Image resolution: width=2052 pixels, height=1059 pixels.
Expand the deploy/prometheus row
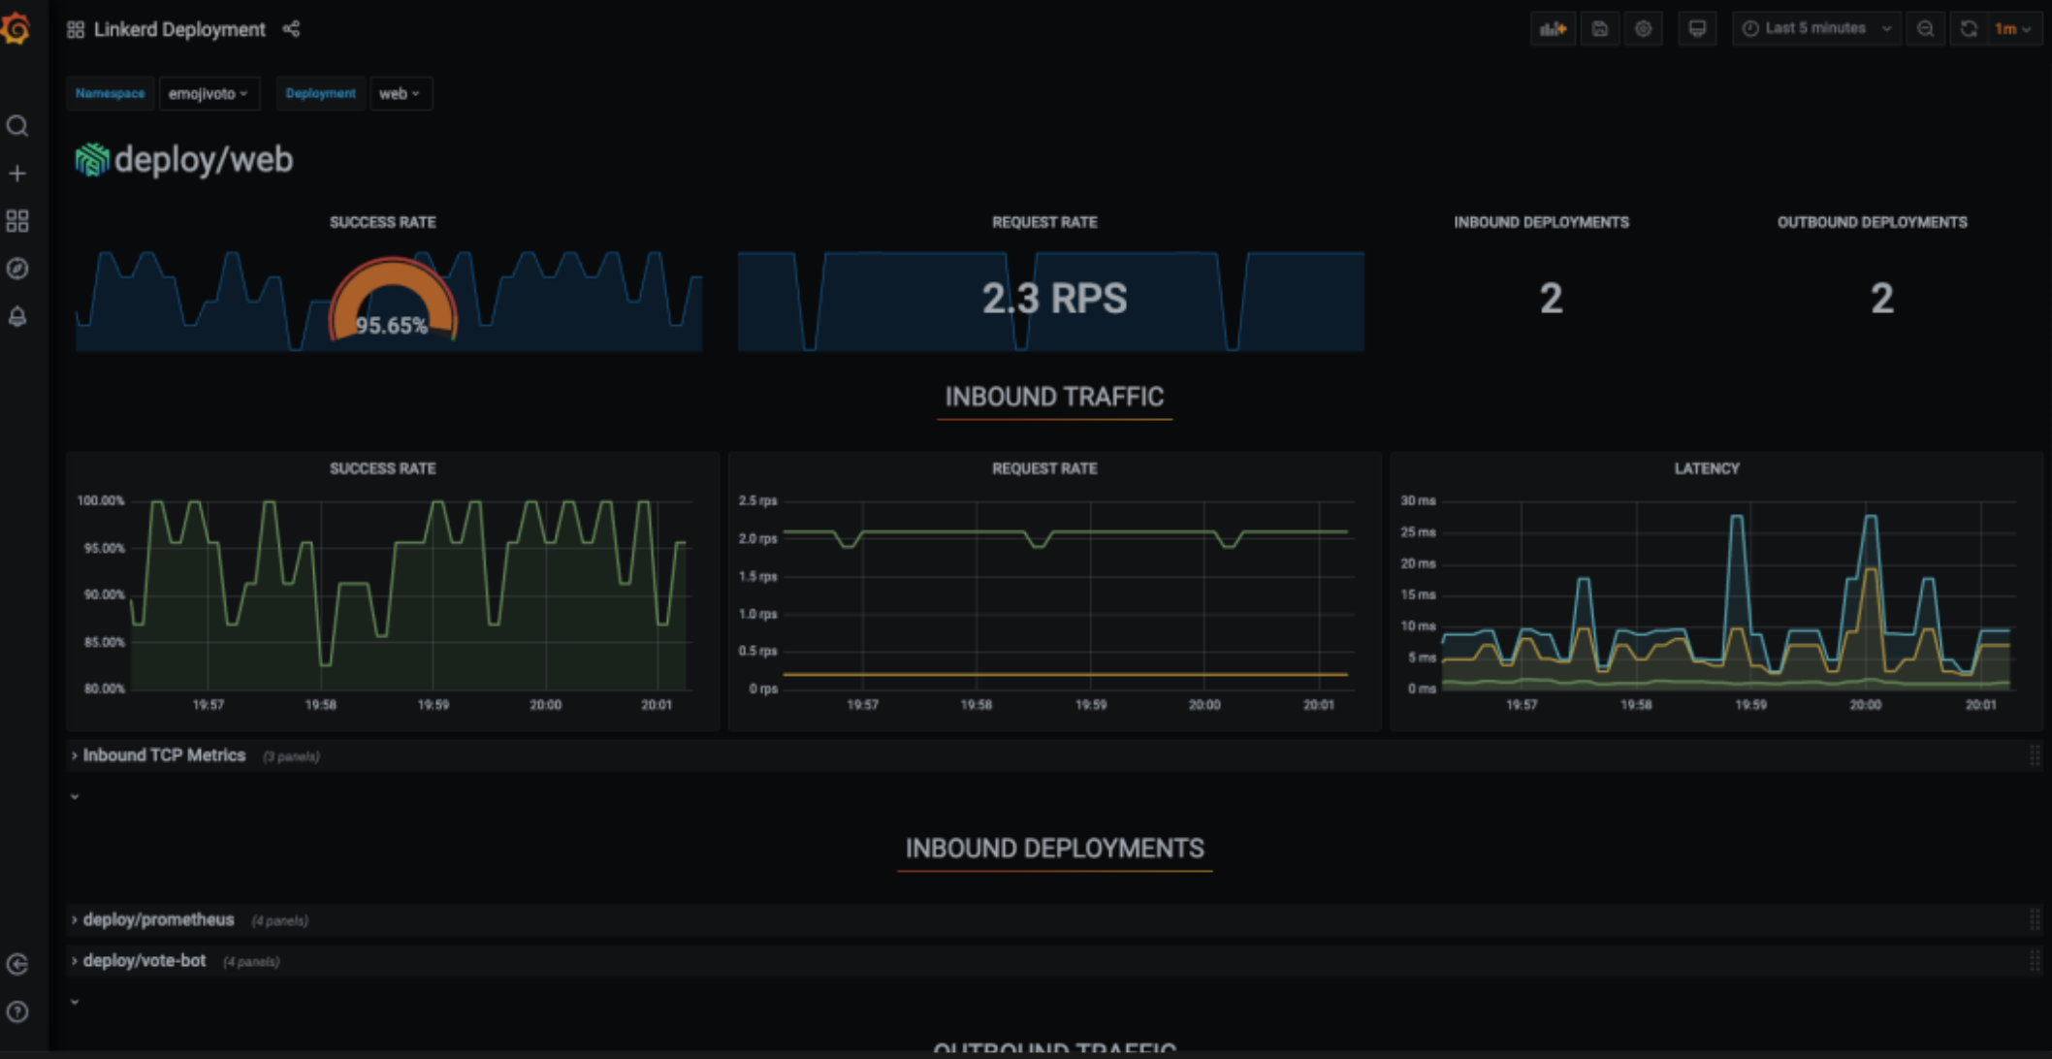pos(158,919)
